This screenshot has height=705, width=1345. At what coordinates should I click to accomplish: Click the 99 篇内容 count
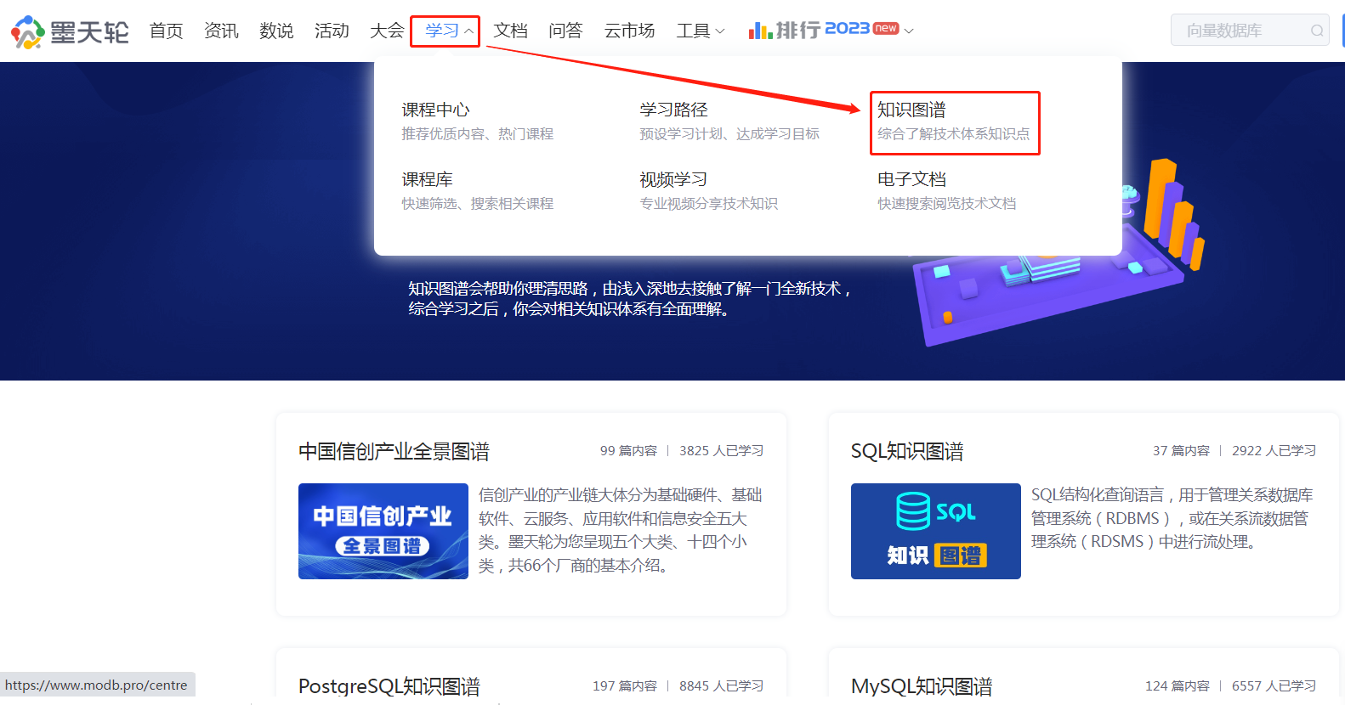[x=628, y=451]
